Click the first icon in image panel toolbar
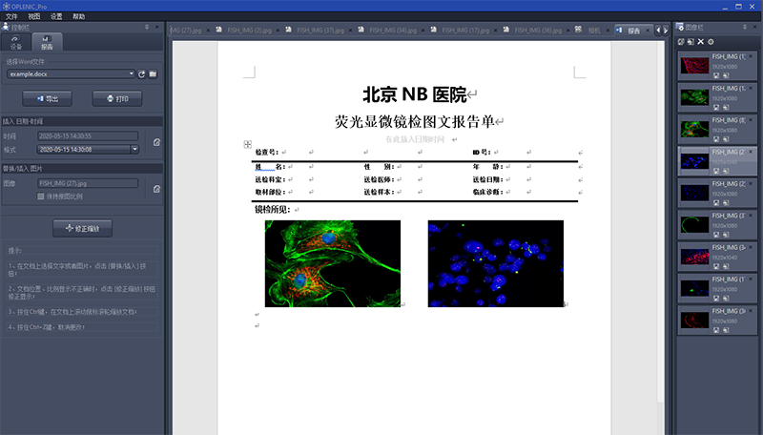This screenshot has width=763, height=435. pos(681,42)
